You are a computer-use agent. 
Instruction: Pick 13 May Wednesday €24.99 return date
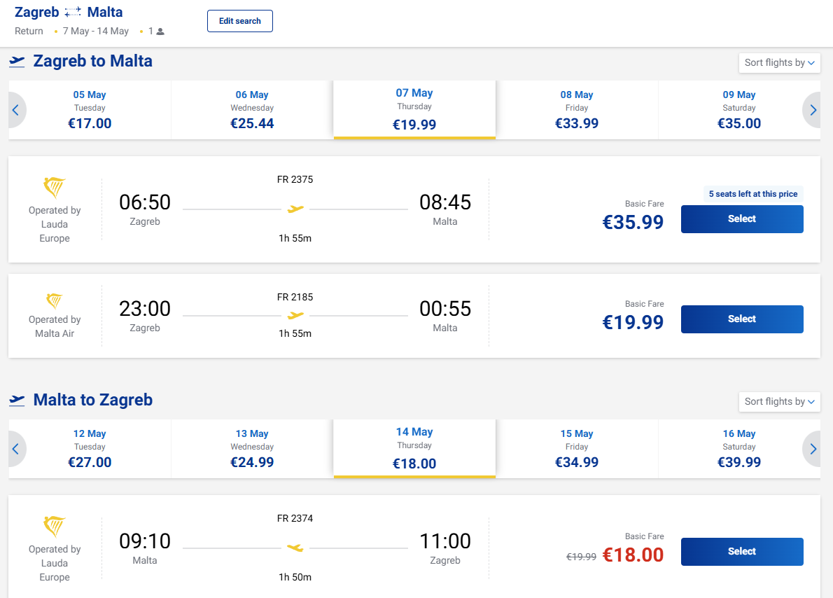pos(252,449)
